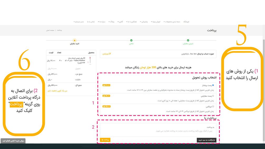265x149 pixels.
Task: Click the پست سفارشی price badge
Action: click(106, 96)
